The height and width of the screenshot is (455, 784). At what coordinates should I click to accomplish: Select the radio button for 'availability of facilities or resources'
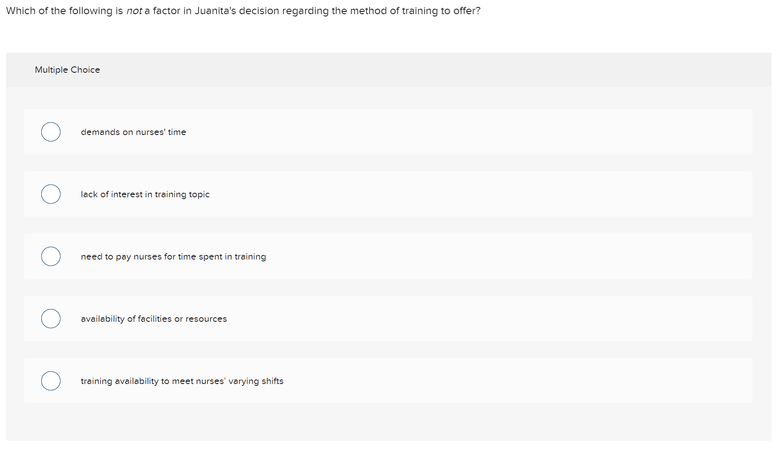(x=50, y=318)
